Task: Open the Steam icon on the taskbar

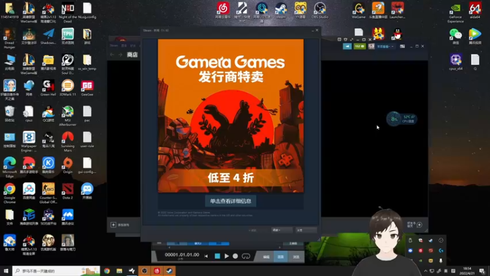Action: (x=170, y=270)
